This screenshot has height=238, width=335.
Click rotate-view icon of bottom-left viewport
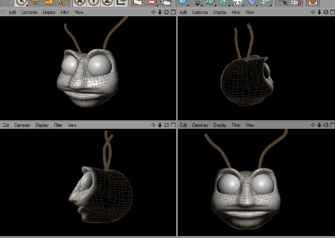point(167,125)
